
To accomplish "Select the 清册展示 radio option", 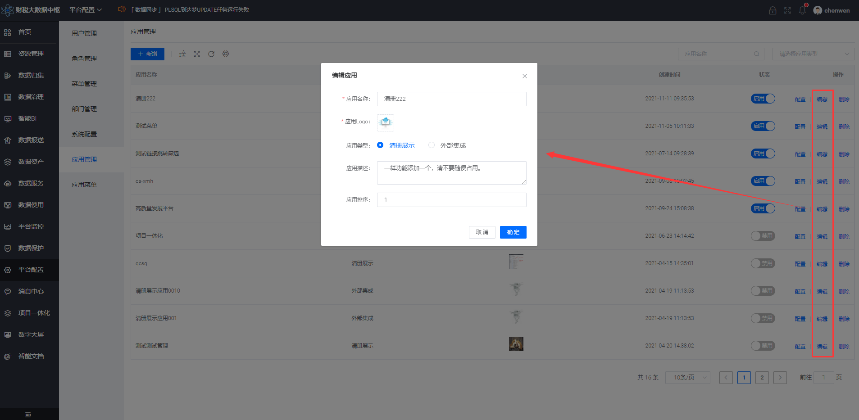I will (x=396, y=145).
